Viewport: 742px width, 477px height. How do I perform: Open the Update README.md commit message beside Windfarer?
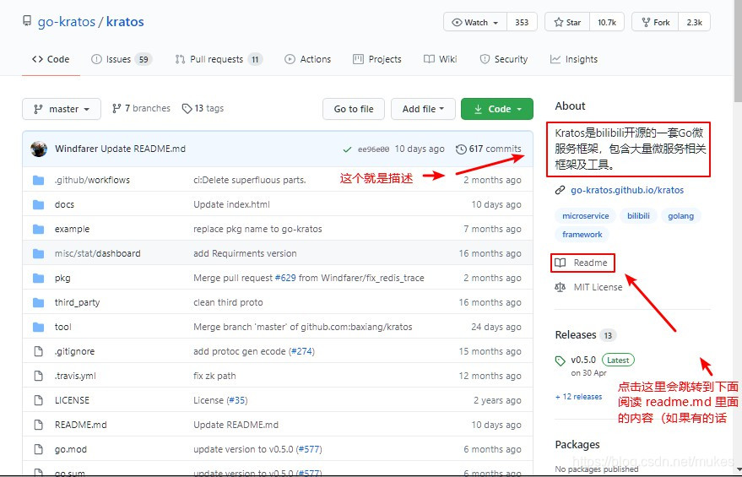[143, 149]
